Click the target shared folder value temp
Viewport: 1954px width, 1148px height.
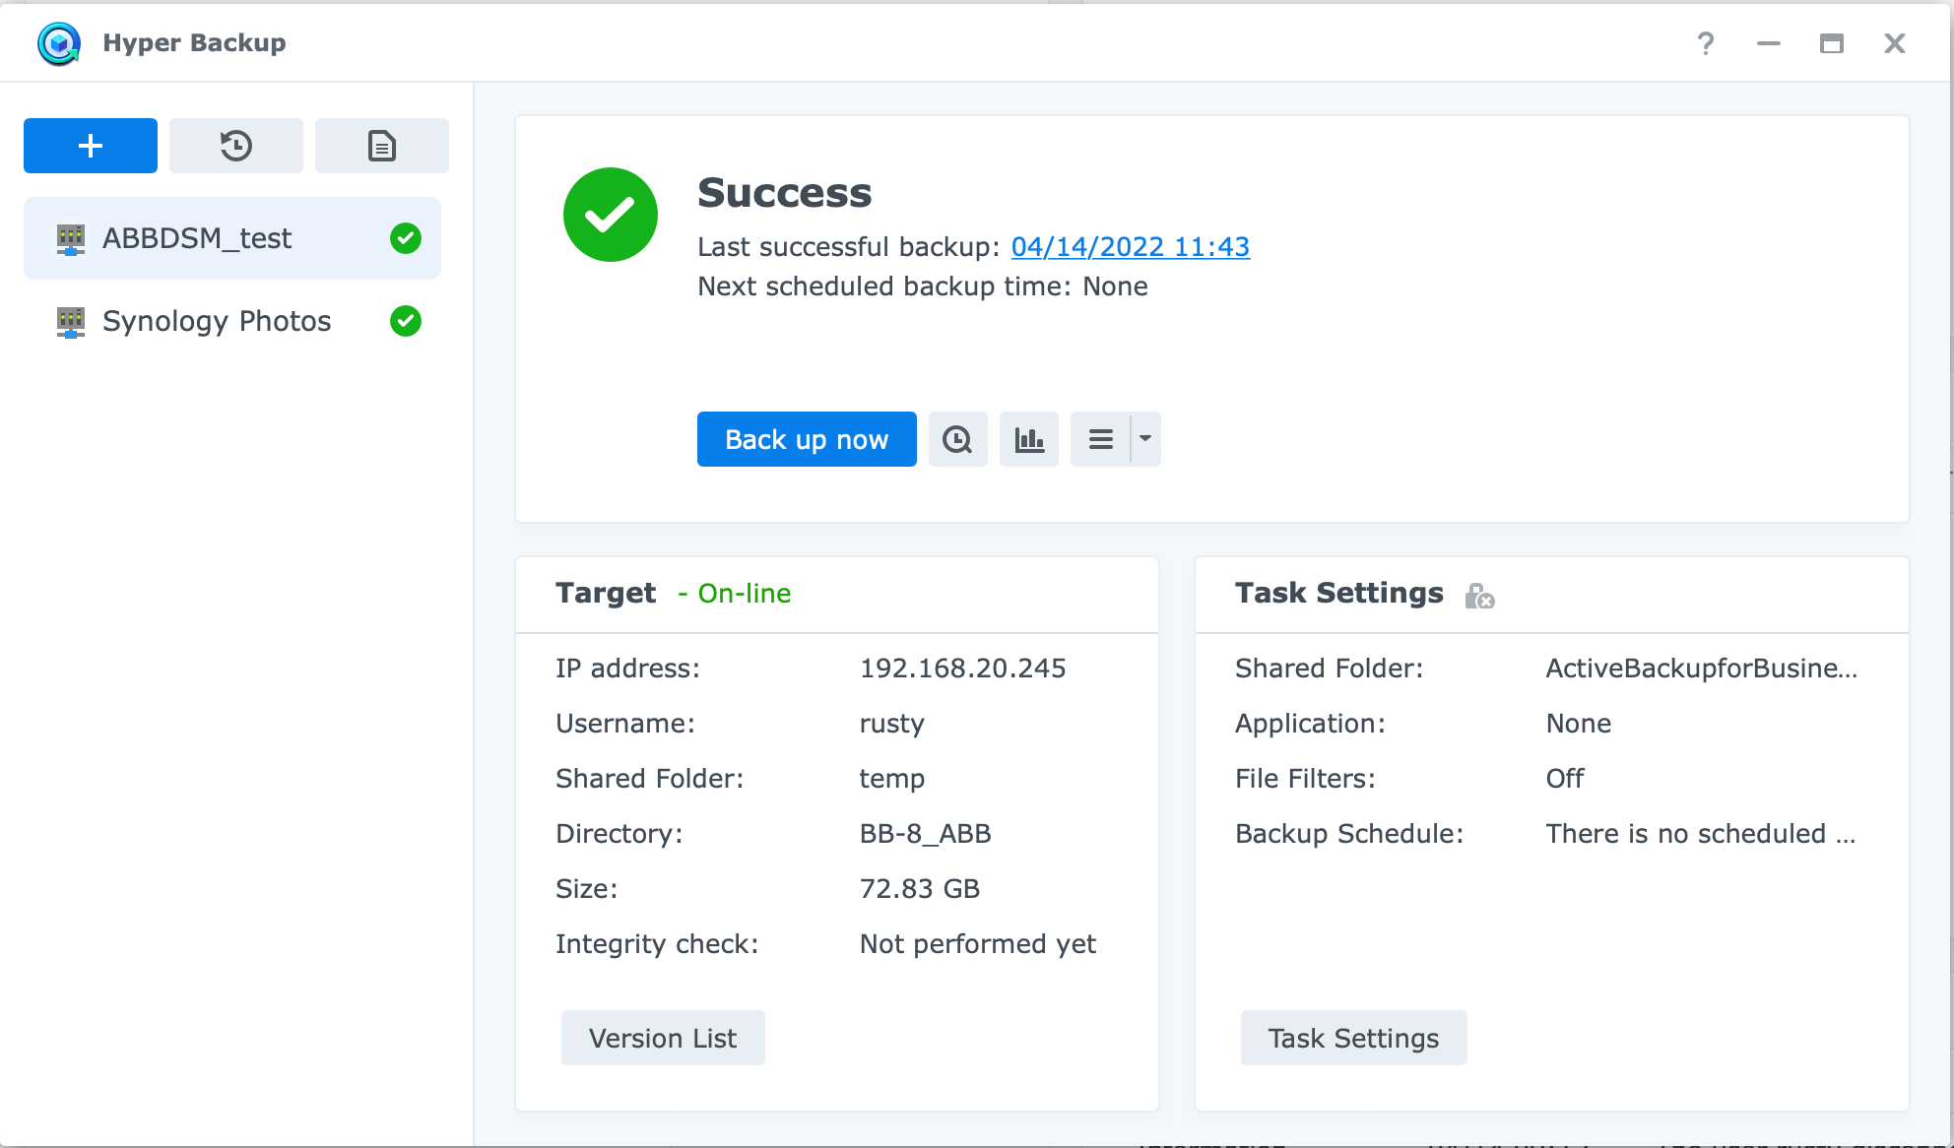892,779
